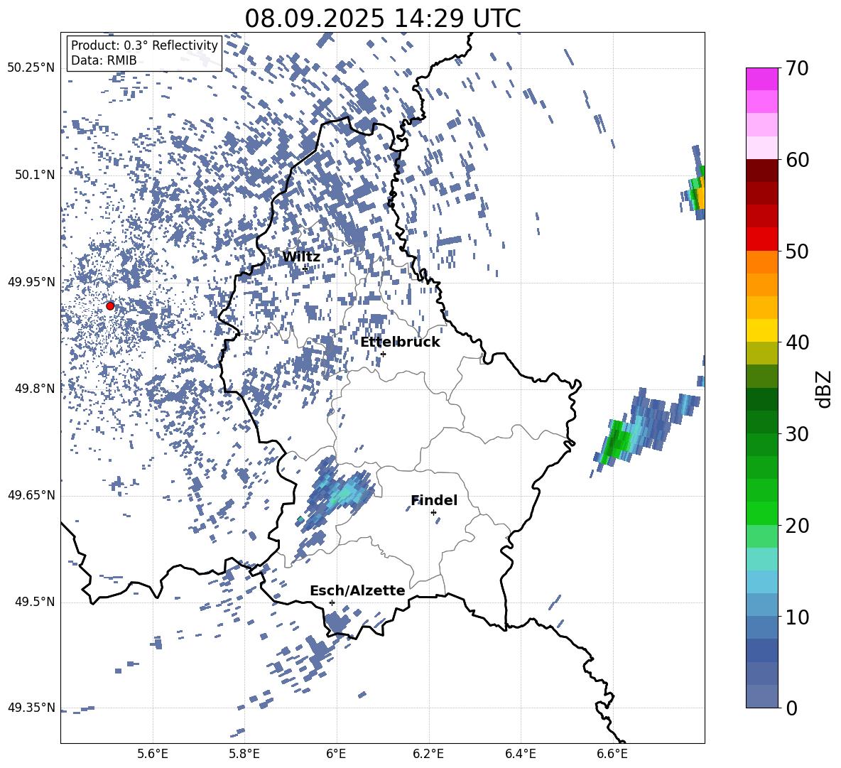Click the 50 dBZ colorbar tick label
841x768 pixels.
click(796, 251)
